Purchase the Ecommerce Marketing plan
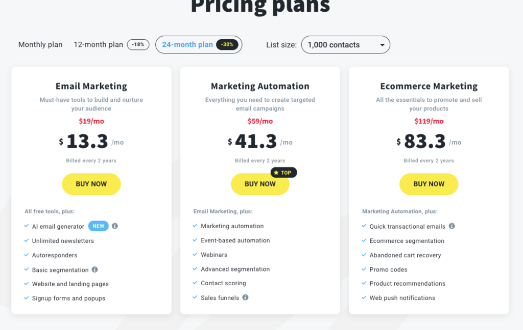Image resolution: width=523 pixels, height=330 pixels. point(429,184)
